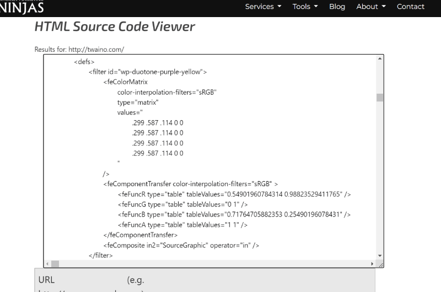Click the Ninjas site logo

21,7
